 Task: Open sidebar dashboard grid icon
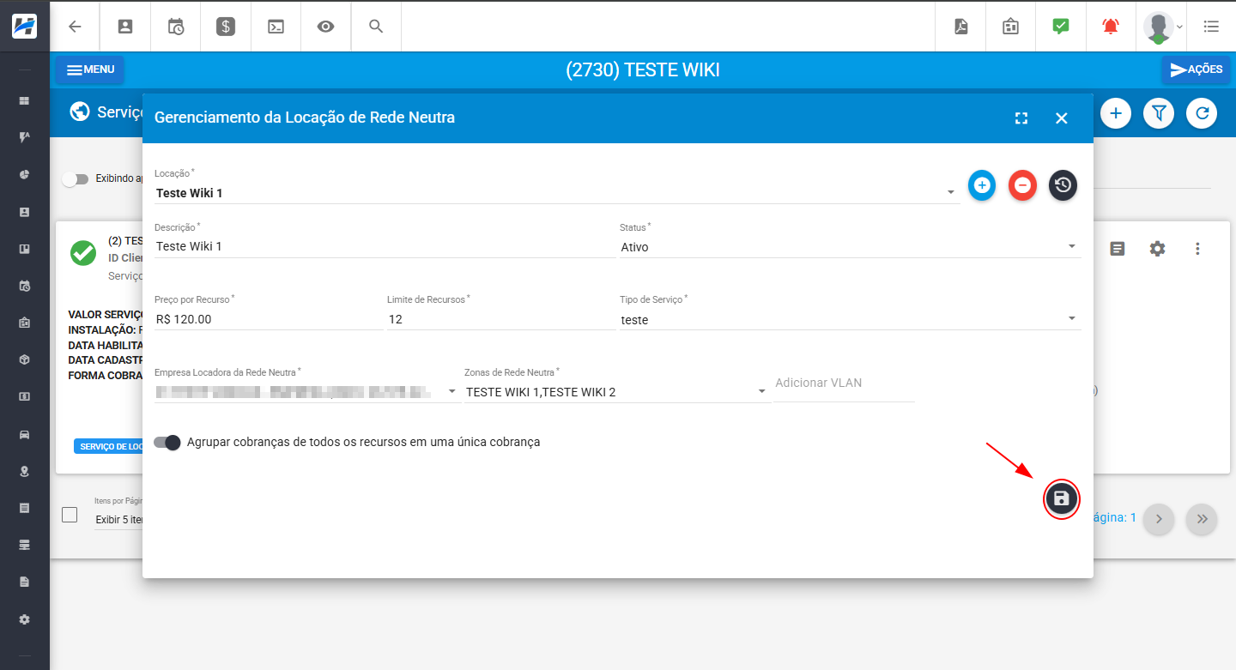pos(25,100)
